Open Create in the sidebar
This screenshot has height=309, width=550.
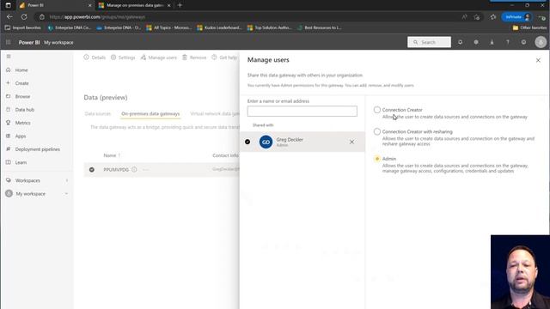coord(21,83)
